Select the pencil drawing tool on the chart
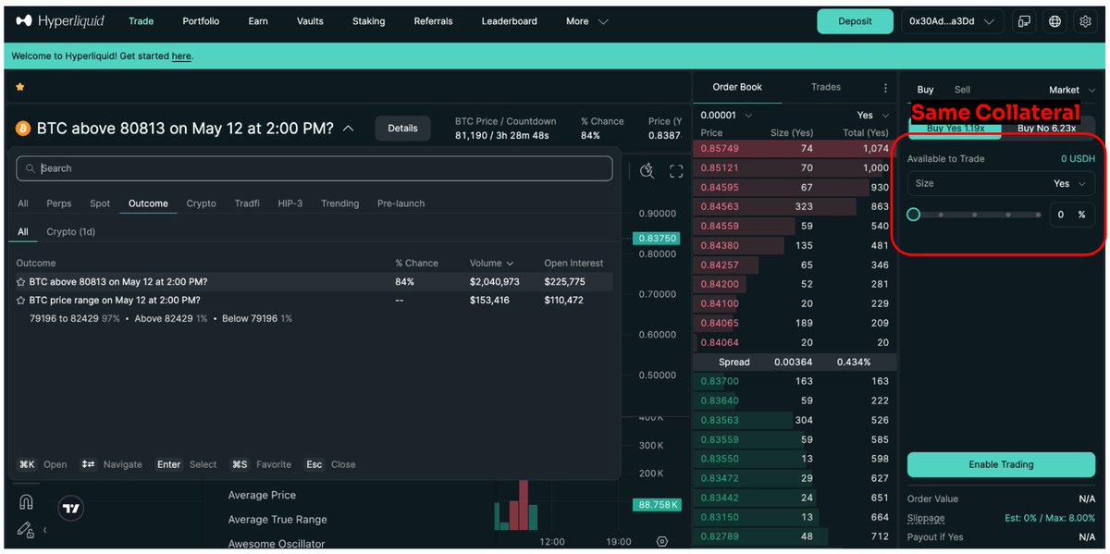Screen dimensions: 1110x554 tap(25, 530)
